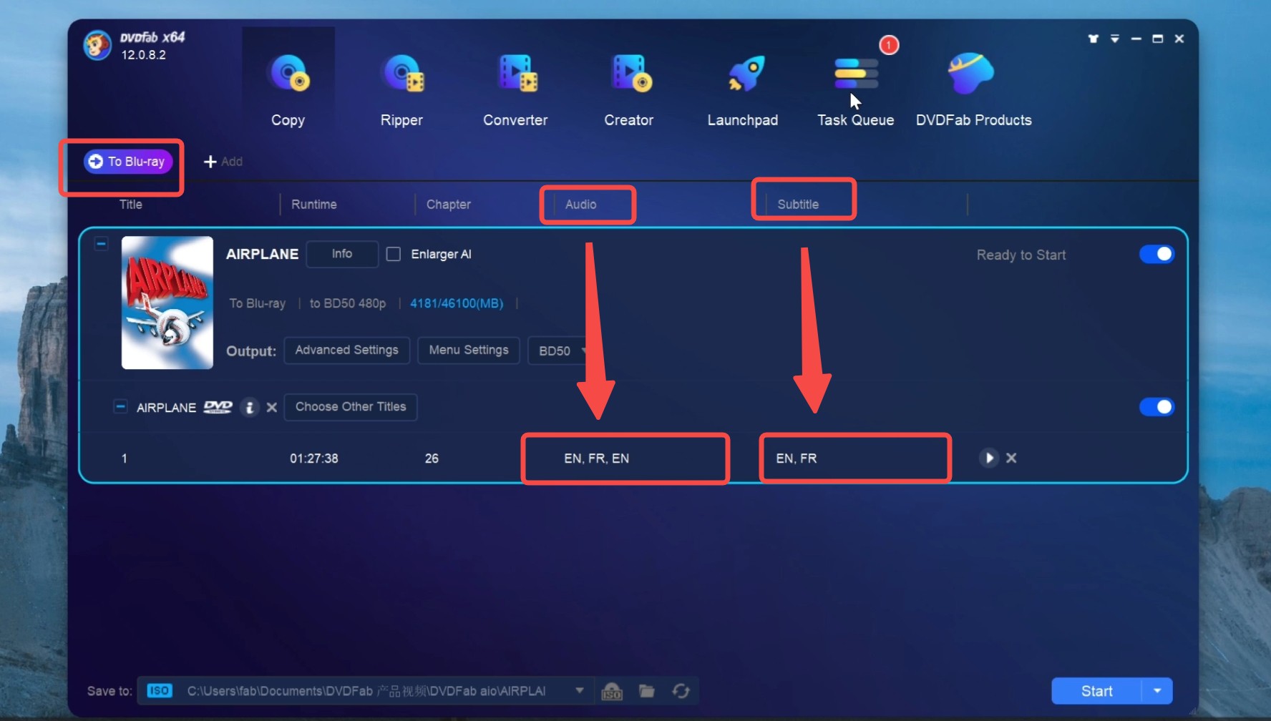Screen dimensions: 1271x721
Task: Open Menu Settings
Action: (469, 350)
